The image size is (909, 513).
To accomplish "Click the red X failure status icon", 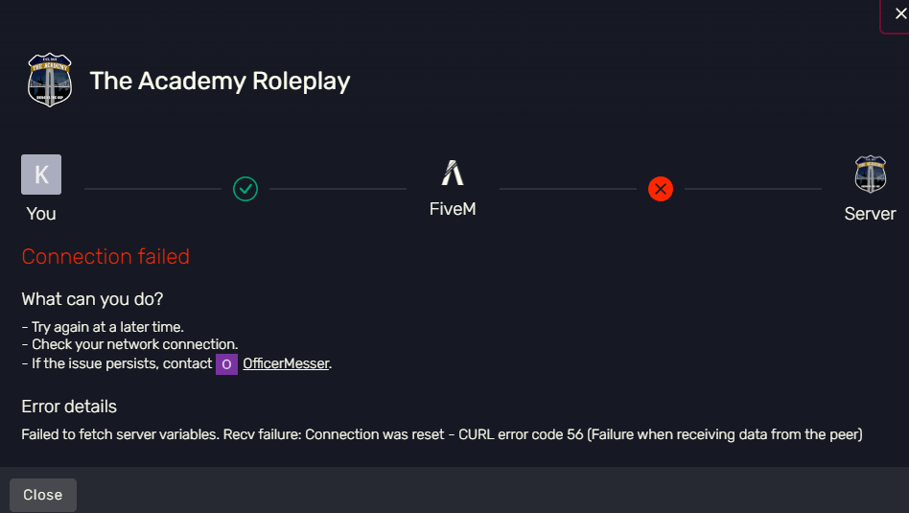I will pyautogui.click(x=661, y=189).
